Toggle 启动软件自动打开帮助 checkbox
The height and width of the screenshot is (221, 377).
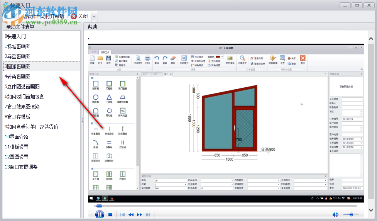(14, 16)
